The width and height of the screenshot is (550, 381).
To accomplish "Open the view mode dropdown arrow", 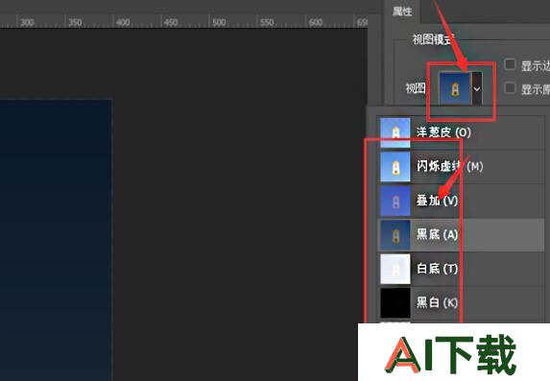I will click(477, 88).
